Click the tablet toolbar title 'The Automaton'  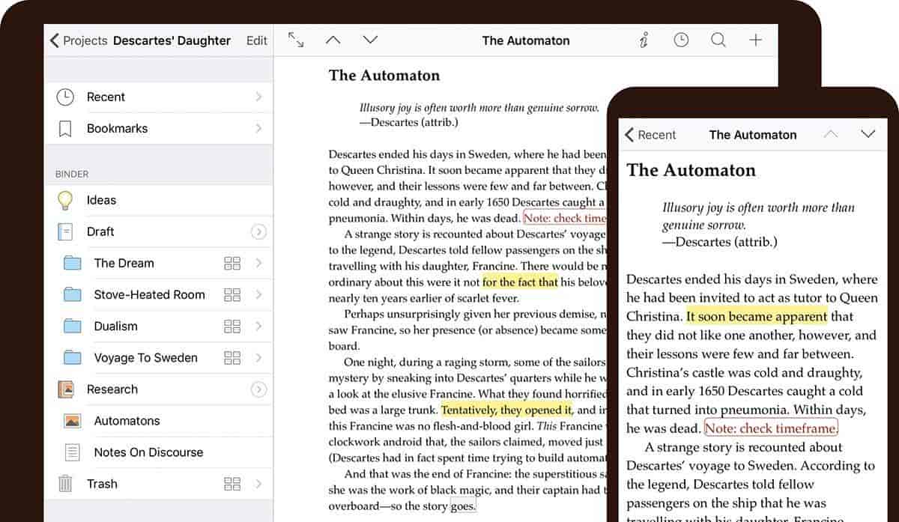pyautogui.click(x=526, y=40)
